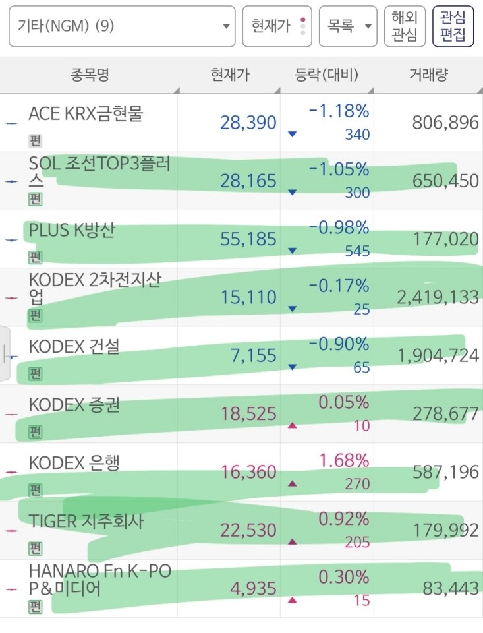Sort by the 등락(대비) column header

click(327, 75)
